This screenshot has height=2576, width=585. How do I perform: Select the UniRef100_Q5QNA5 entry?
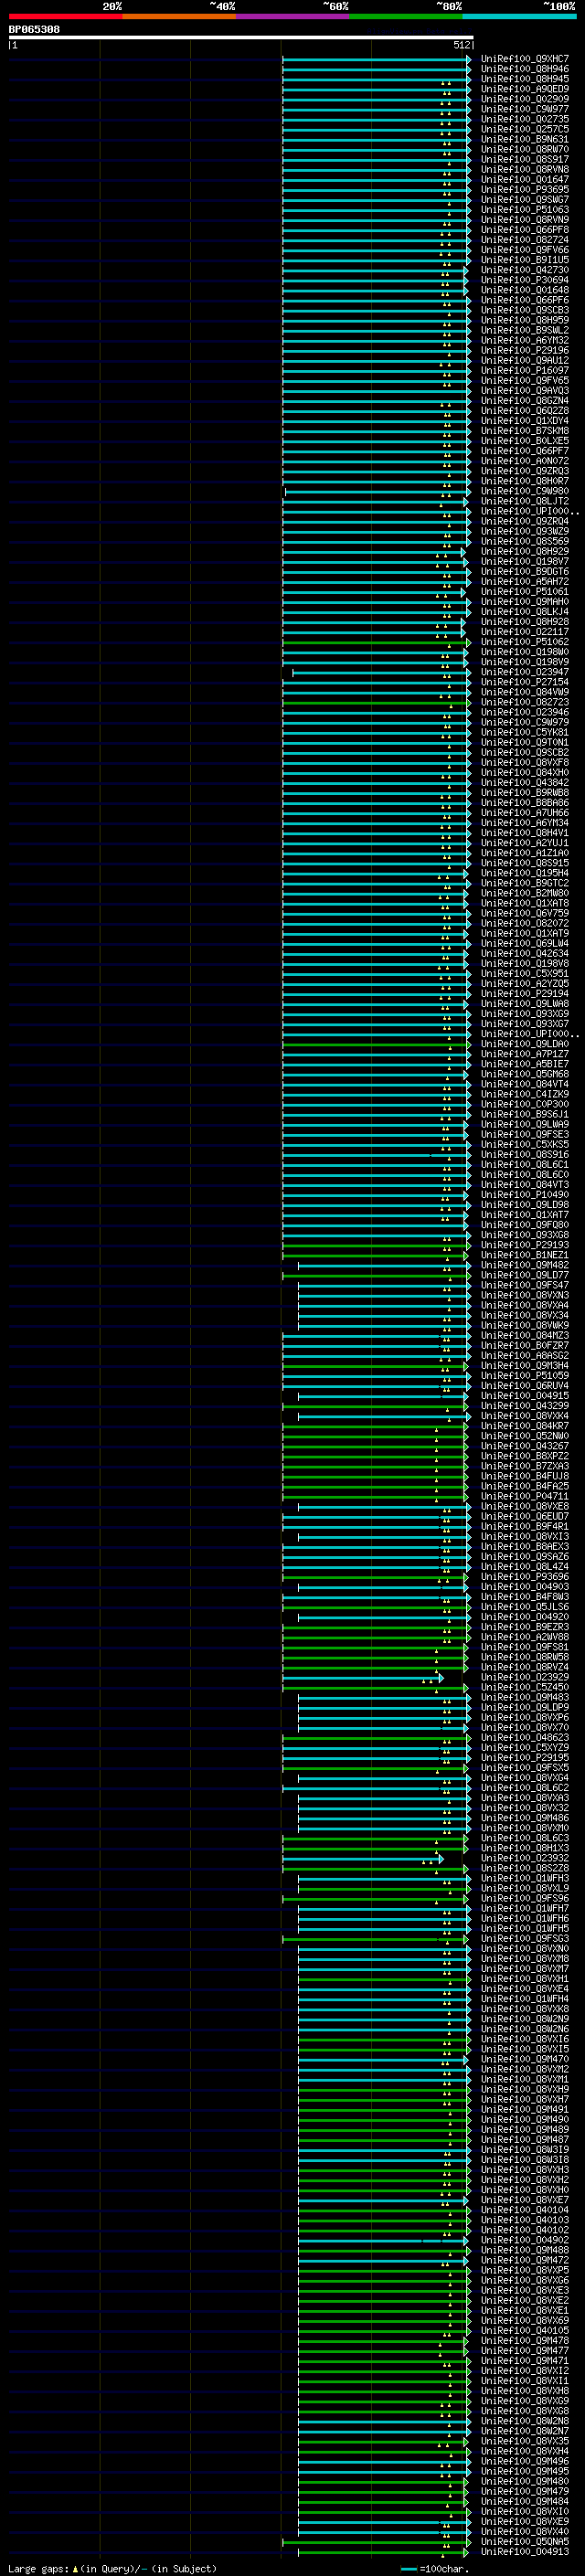click(525, 2542)
